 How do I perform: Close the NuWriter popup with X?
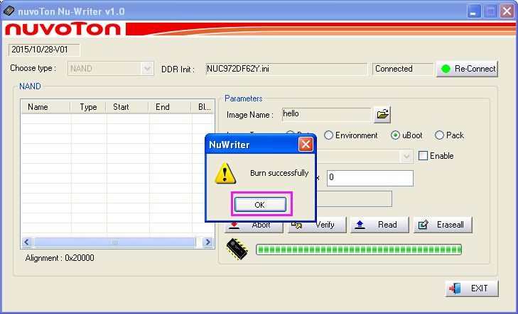click(306, 145)
